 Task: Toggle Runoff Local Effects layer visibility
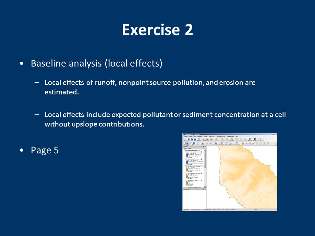pyautogui.click(x=187, y=152)
